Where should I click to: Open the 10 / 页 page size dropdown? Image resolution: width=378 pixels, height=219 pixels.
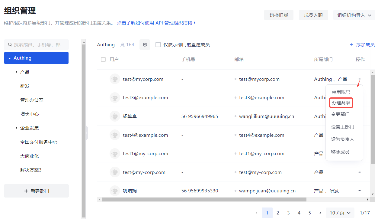click(x=340, y=213)
